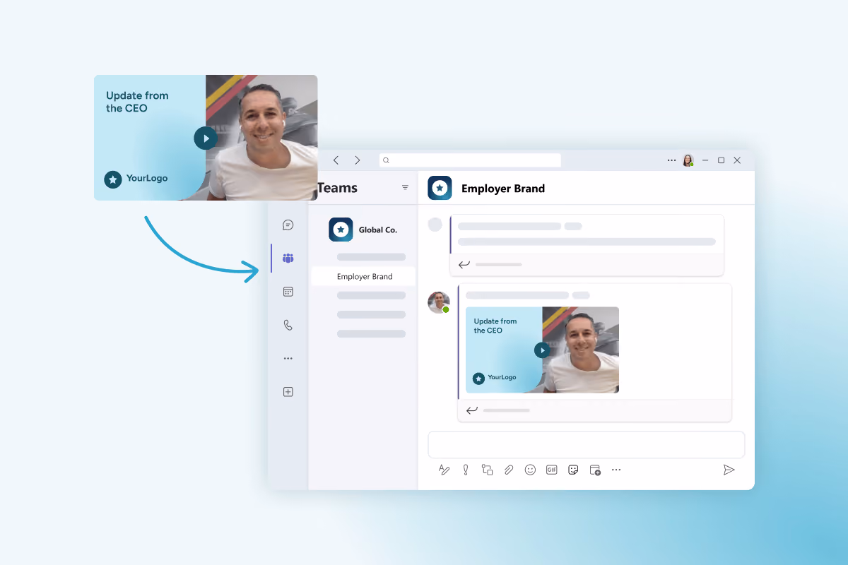Screen dimensions: 848x565
Task: Click the new message compose box
Action: (587, 445)
